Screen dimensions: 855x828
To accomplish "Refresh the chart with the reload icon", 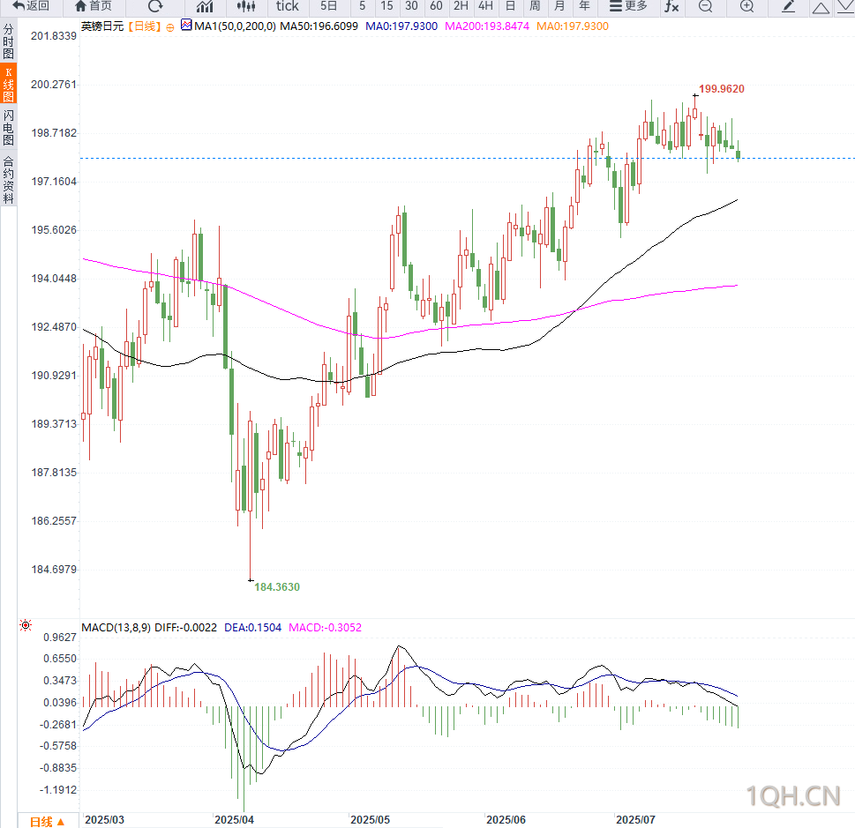I will [155, 6].
